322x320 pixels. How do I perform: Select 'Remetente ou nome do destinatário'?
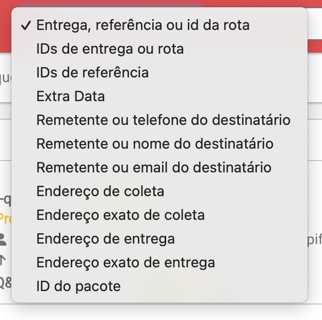(159, 144)
